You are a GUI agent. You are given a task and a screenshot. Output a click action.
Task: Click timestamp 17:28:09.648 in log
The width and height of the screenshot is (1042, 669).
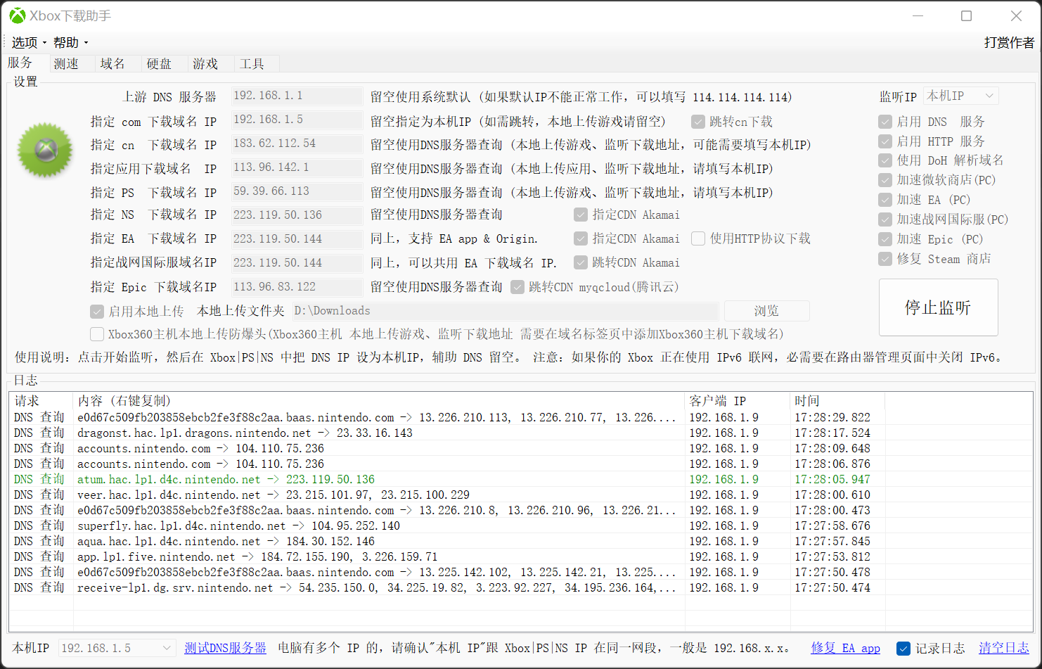coord(832,449)
